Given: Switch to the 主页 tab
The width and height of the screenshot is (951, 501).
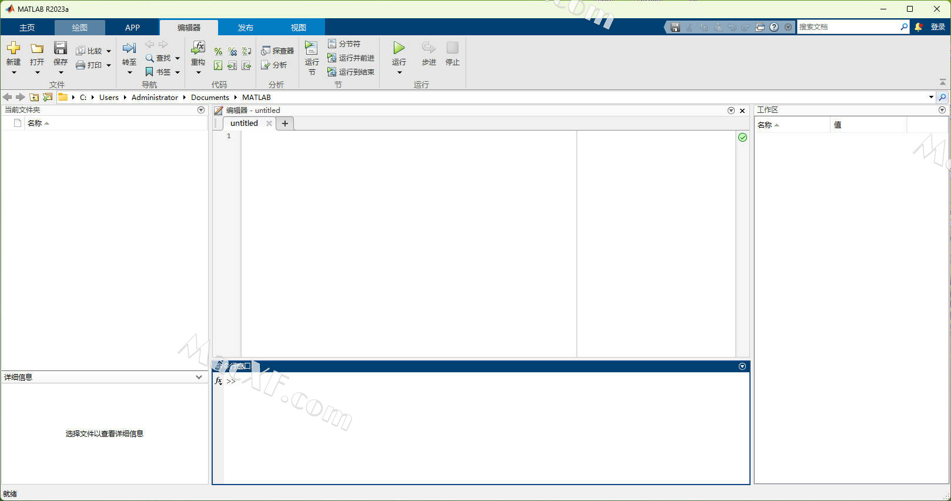Looking at the screenshot, I should click(x=27, y=28).
